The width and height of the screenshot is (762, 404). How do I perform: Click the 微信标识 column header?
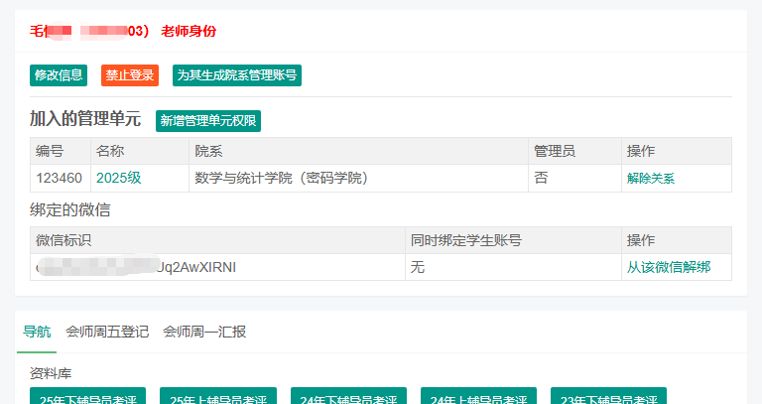(x=63, y=240)
